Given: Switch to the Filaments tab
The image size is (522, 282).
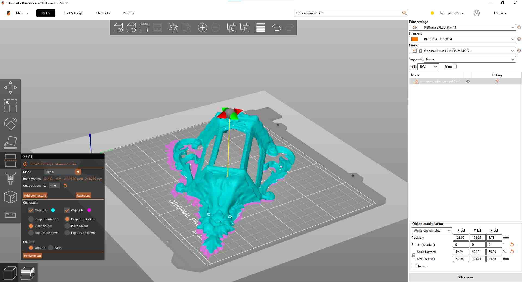Looking at the screenshot, I should point(102,13).
